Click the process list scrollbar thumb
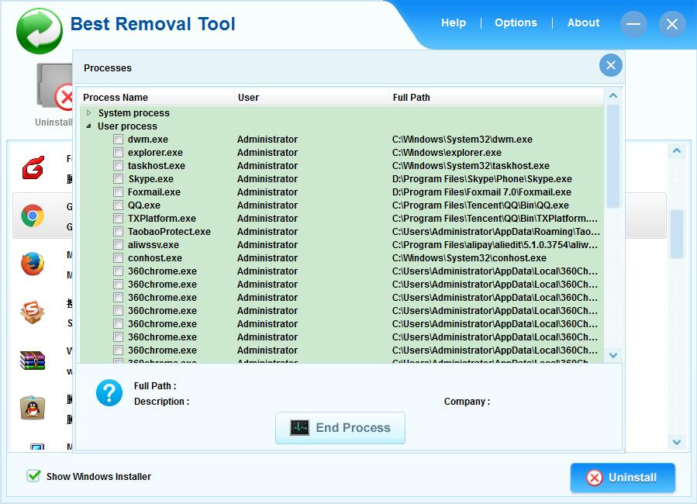The image size is (697, 504). (613, 156)
